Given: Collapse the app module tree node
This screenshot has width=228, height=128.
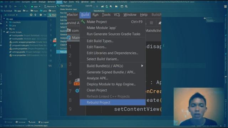Looking at the screenshot, I should (x=4, y=19).
